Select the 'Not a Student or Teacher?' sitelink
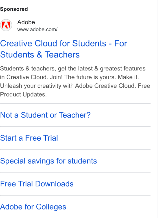The height and width of the screenshot is (218, 158). tap(45, 115)
